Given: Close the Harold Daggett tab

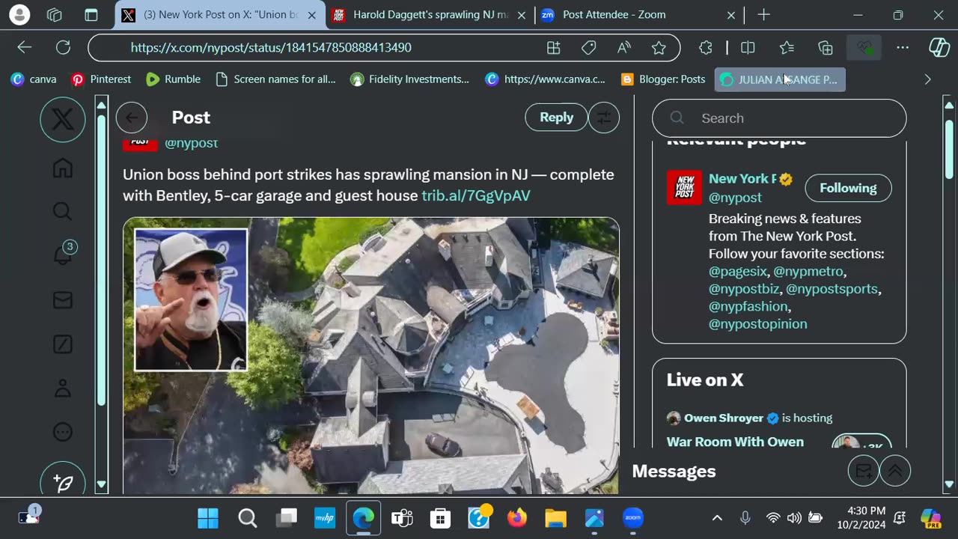Looking at the screenshot, I should click(521, 15).
